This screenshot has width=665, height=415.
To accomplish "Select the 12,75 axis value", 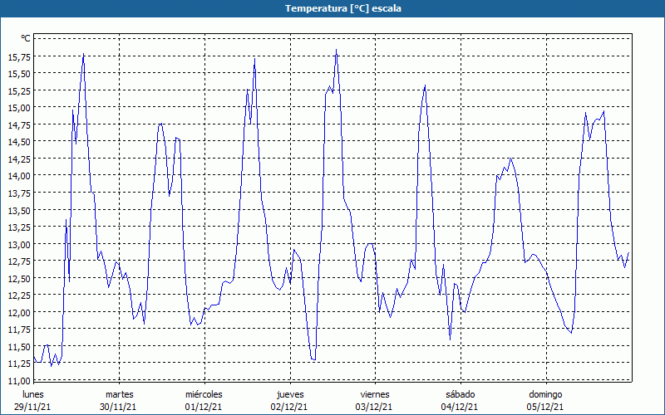I will [x=19, y=261].
